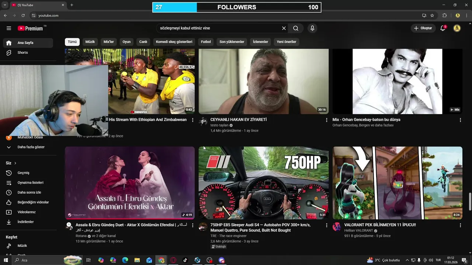Open Shorts in the sidebar
The width and height of the screenshot is (472, 265).
[28, 53]
